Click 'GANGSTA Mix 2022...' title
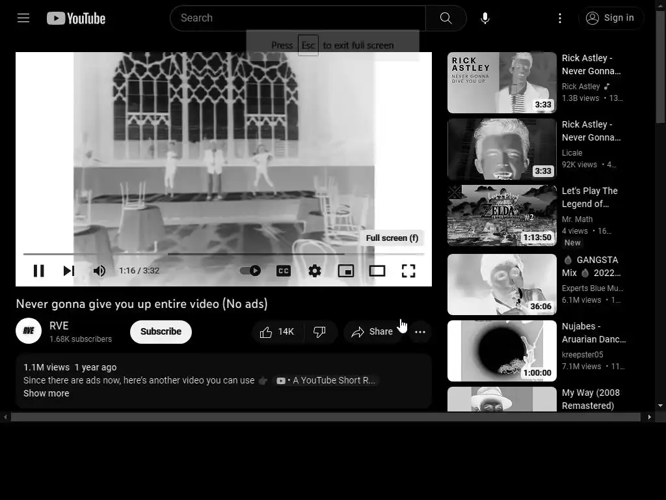This screenshot has width=666, height=500. pos(591,266)
